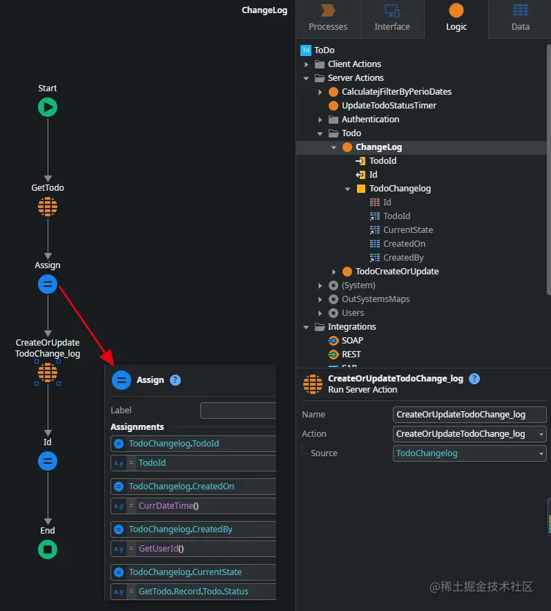Click the TodoId input parameter icon
The height and width of the screenshot is (611, 551).
(x=360, y=161)
